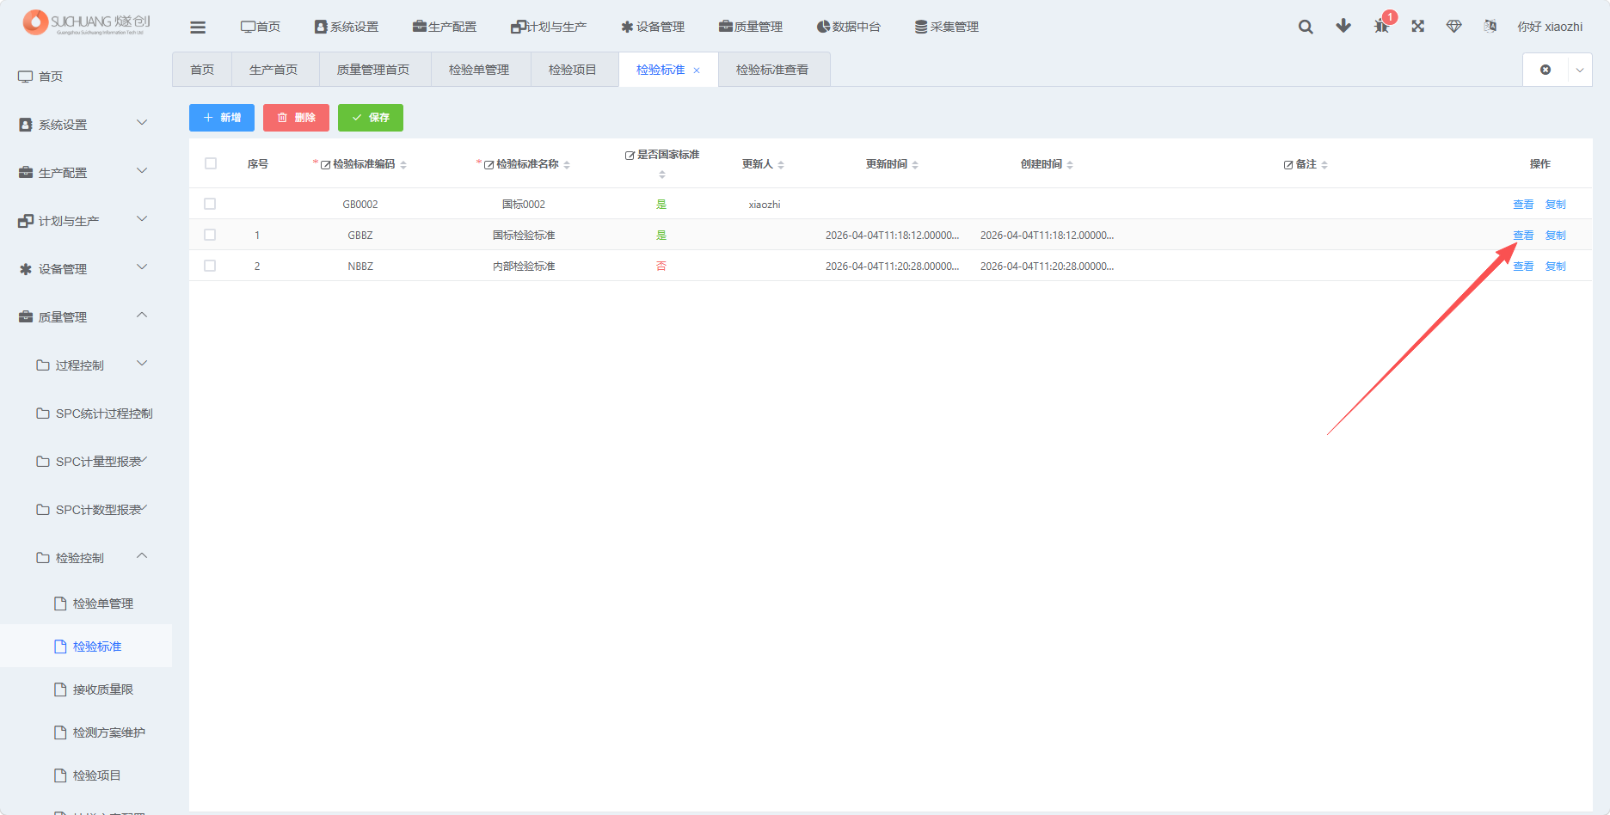Image resolution: width=1610 pixels, height=815 pixels.
Task: Open 检验单管理 in sidebar
Action: point(86,604)
